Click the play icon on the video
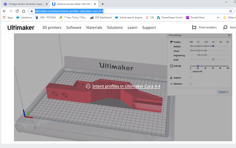 point(88,86)
